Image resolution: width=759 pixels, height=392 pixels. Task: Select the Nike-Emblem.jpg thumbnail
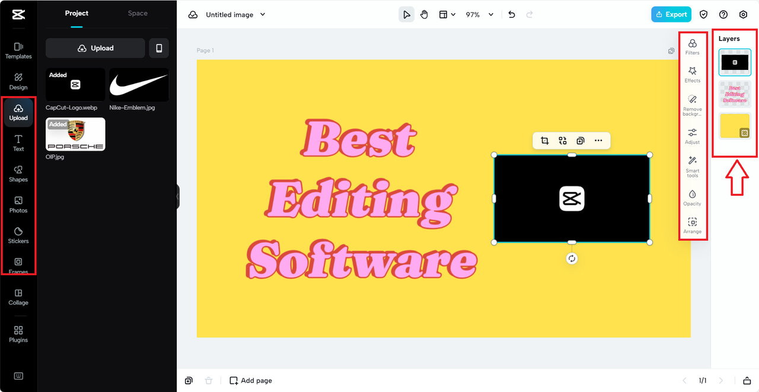[x=139, y=84]
